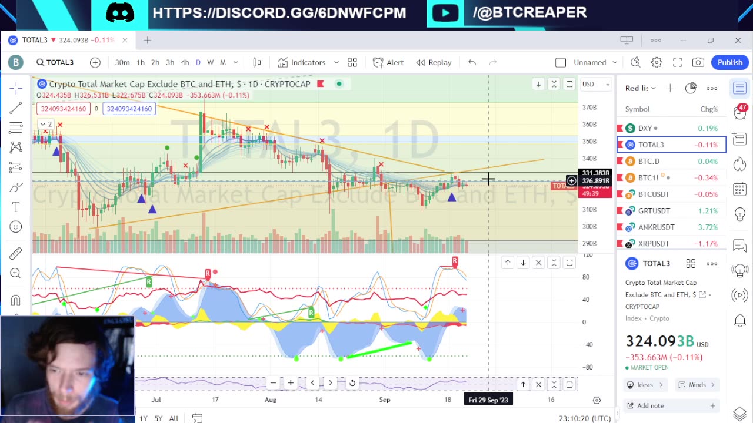
Task: Open the calendar panel
Action: (740, 189)
